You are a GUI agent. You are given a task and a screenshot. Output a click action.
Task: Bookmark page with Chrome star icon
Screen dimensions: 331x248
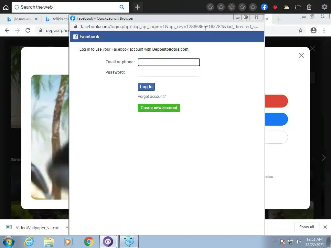tap(301, 30)
